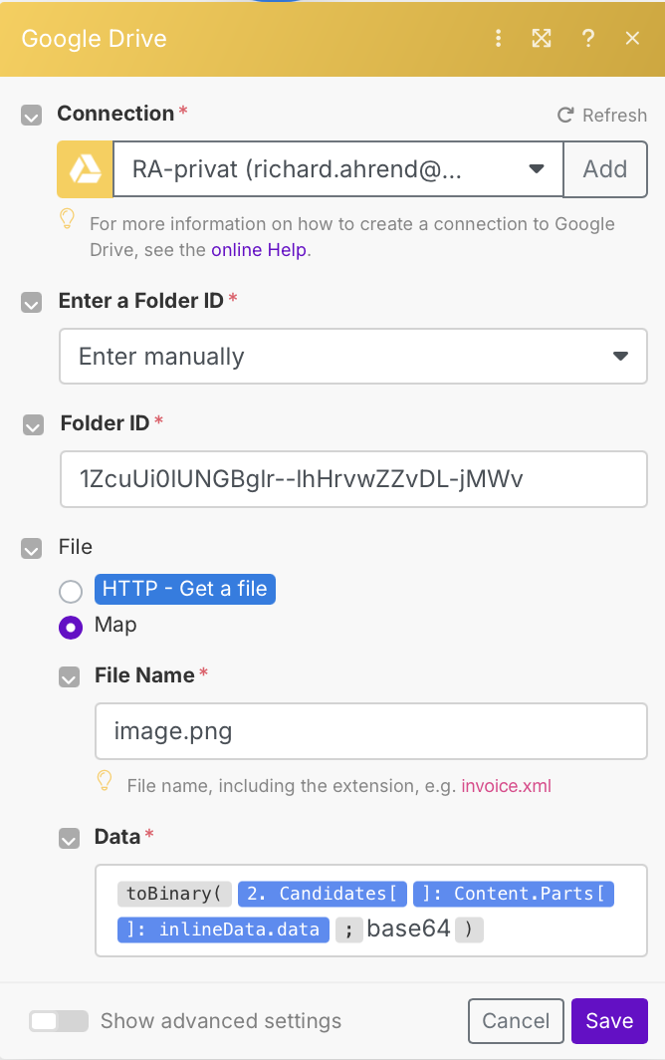Select the Map radio option
This screenshot has width=665, height=1060.
click(71, 628)
